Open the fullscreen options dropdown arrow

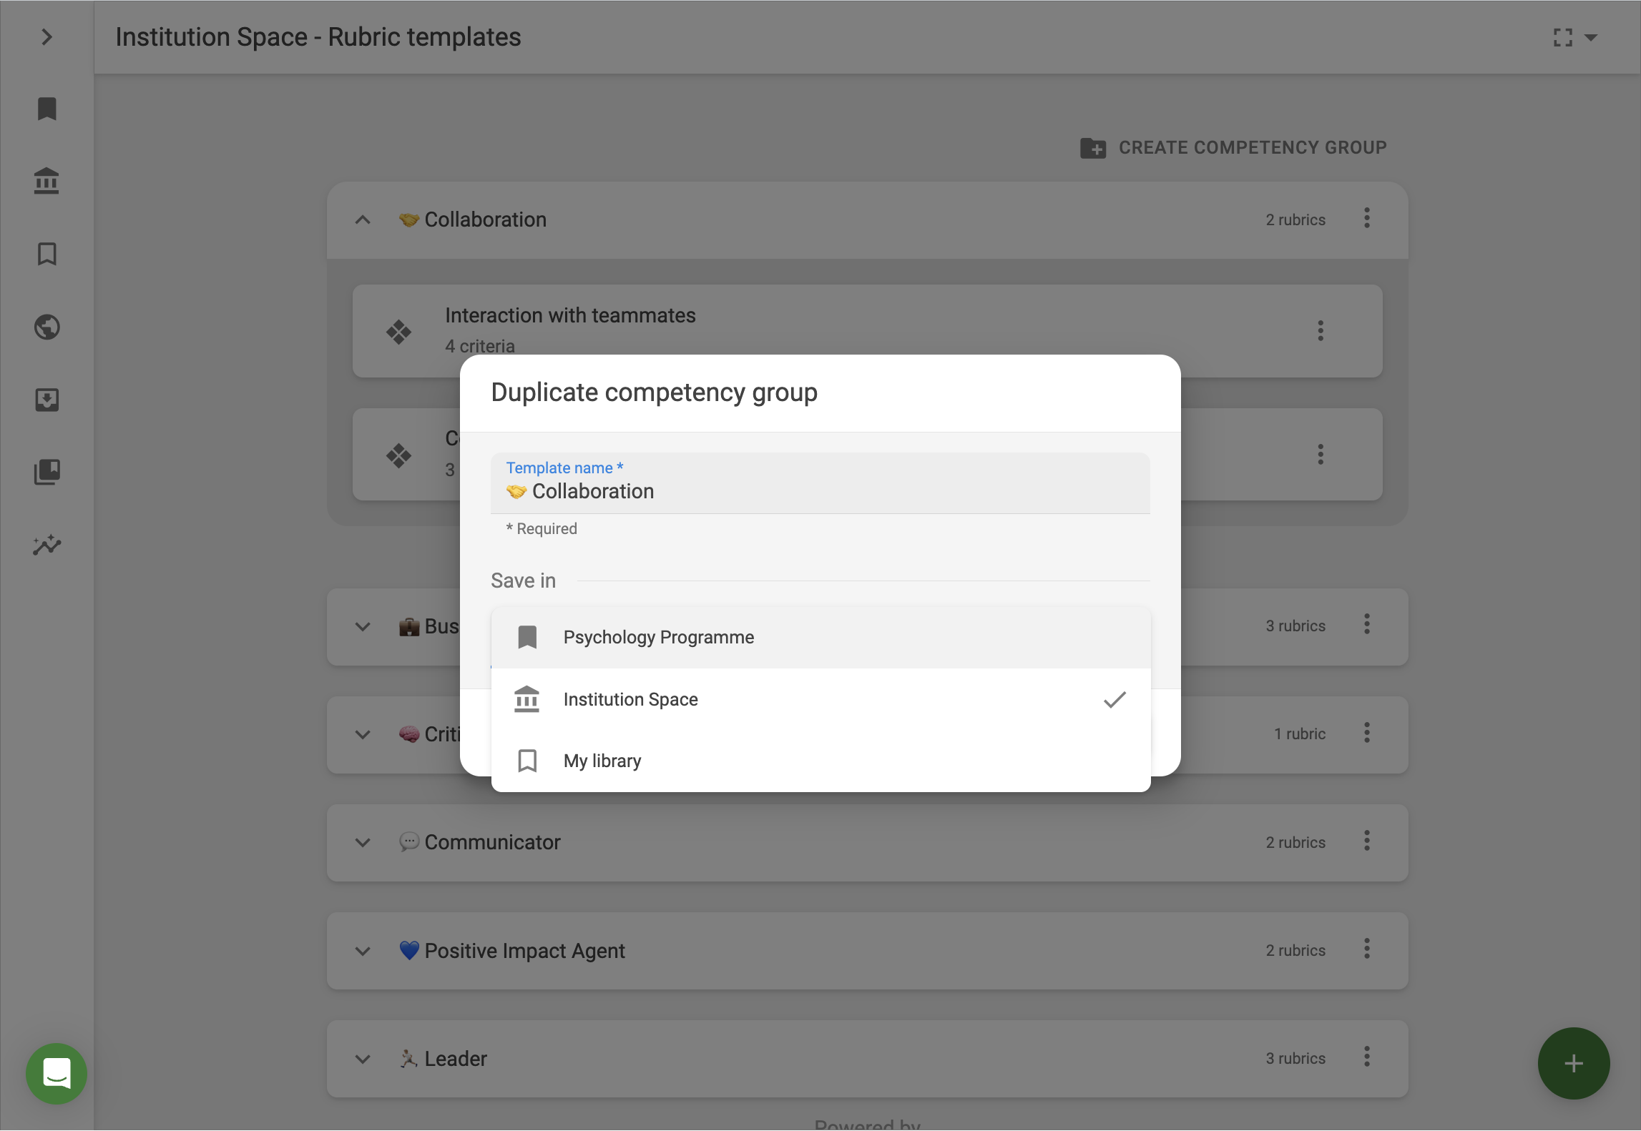point(1591,37)
